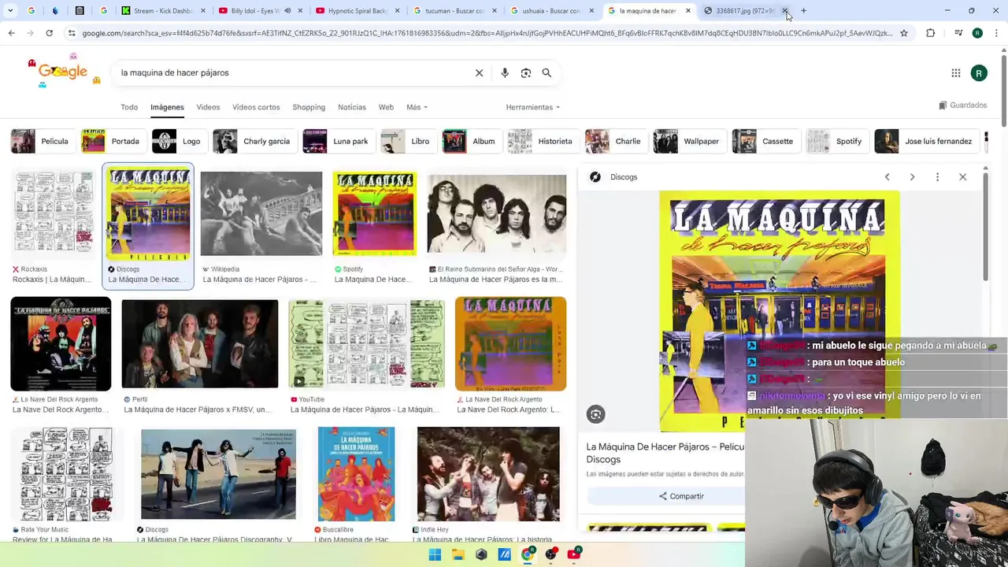This screenshot has height=567, width=1008.
Task: Go to the Google homepage logo
Action: (63, 72)
